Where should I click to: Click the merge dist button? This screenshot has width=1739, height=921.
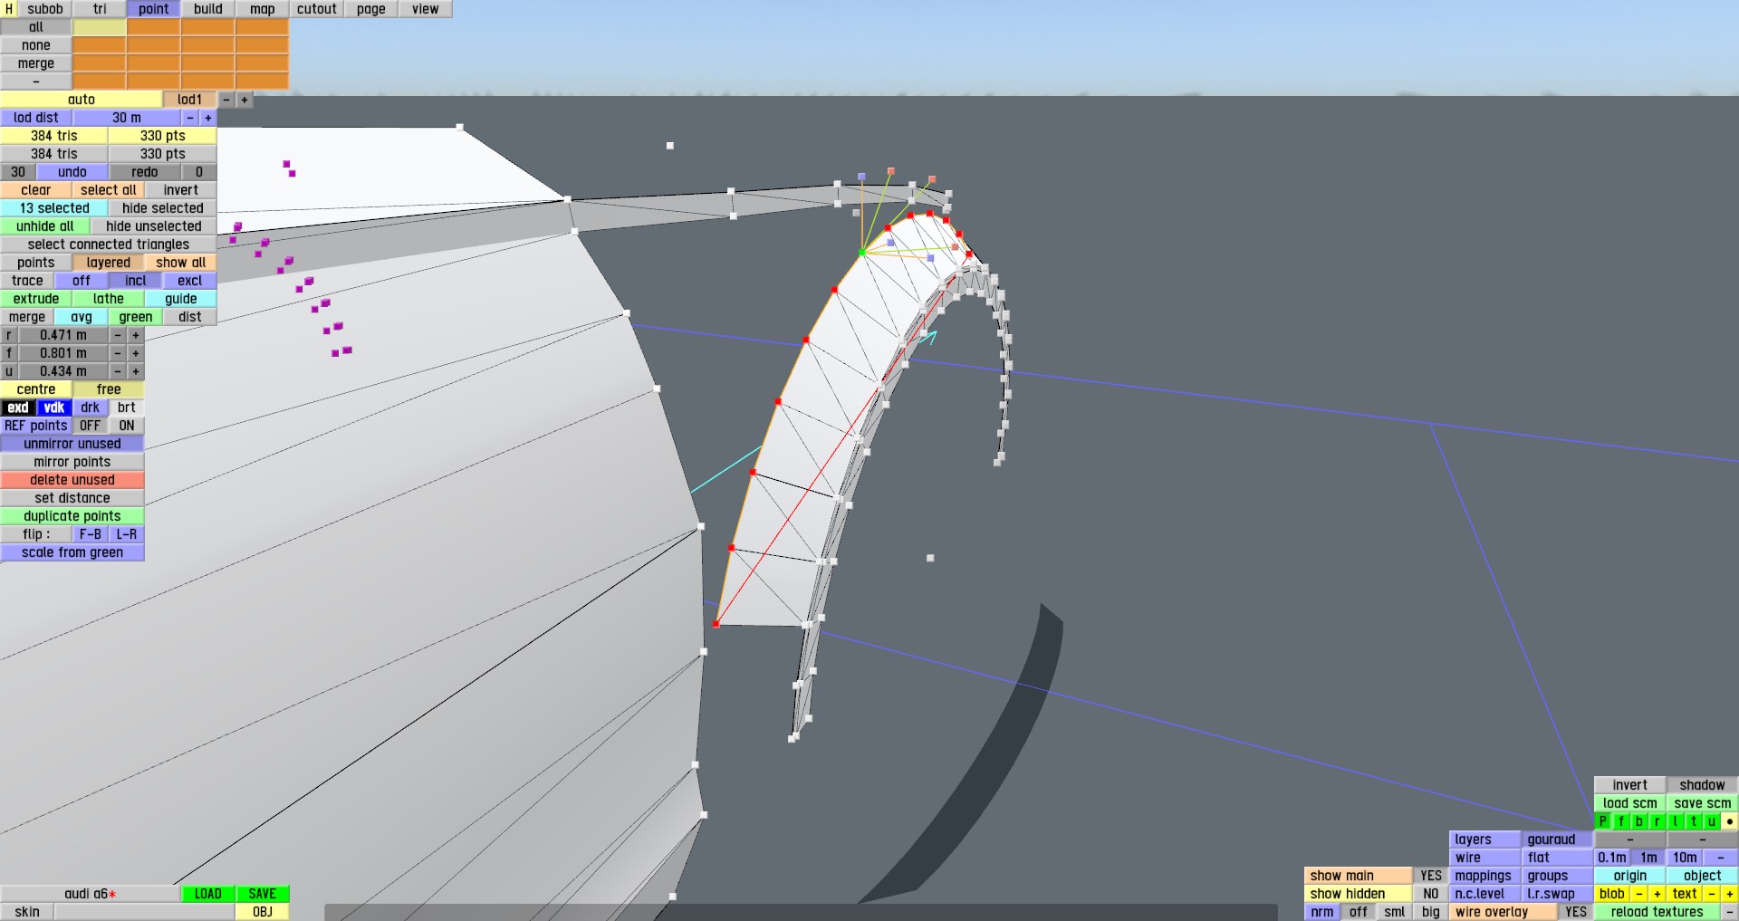tap(190, 317)
